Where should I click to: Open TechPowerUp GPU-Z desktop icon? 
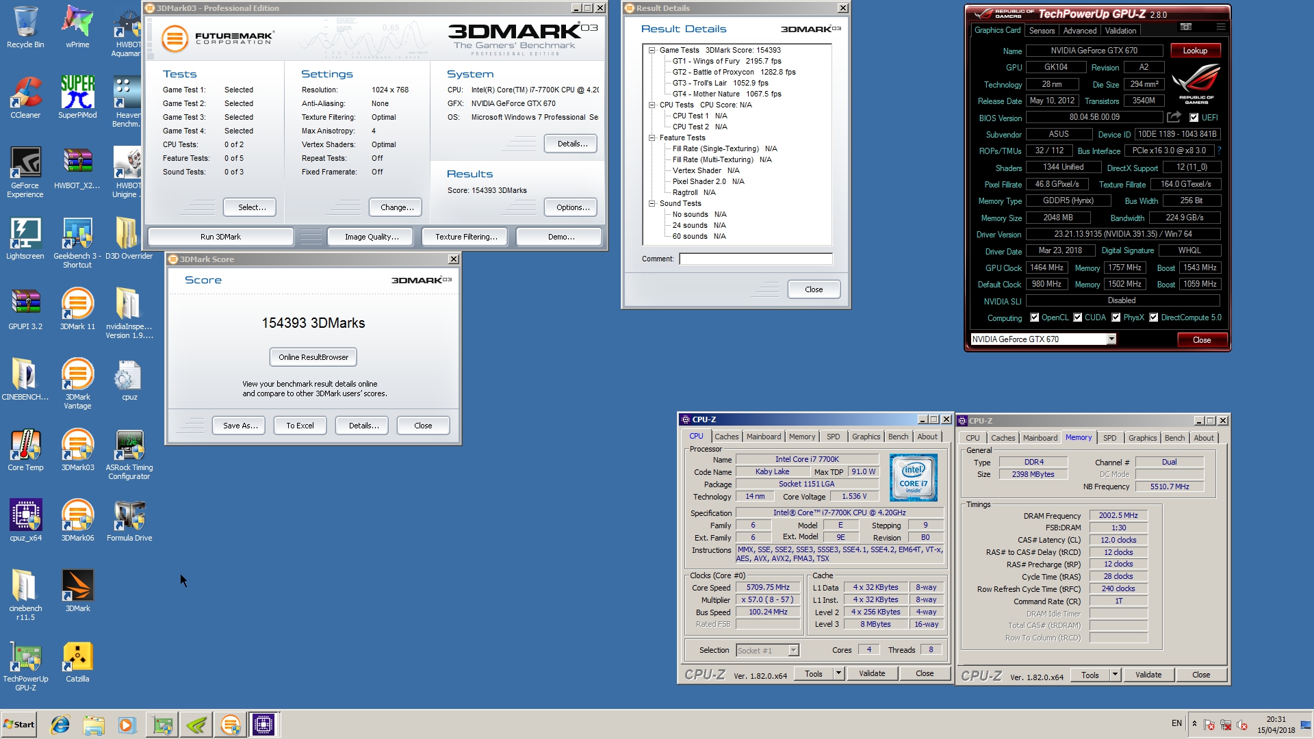[x=25, y=666]
